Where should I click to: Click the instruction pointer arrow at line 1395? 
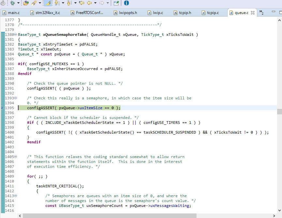point(2,108)
